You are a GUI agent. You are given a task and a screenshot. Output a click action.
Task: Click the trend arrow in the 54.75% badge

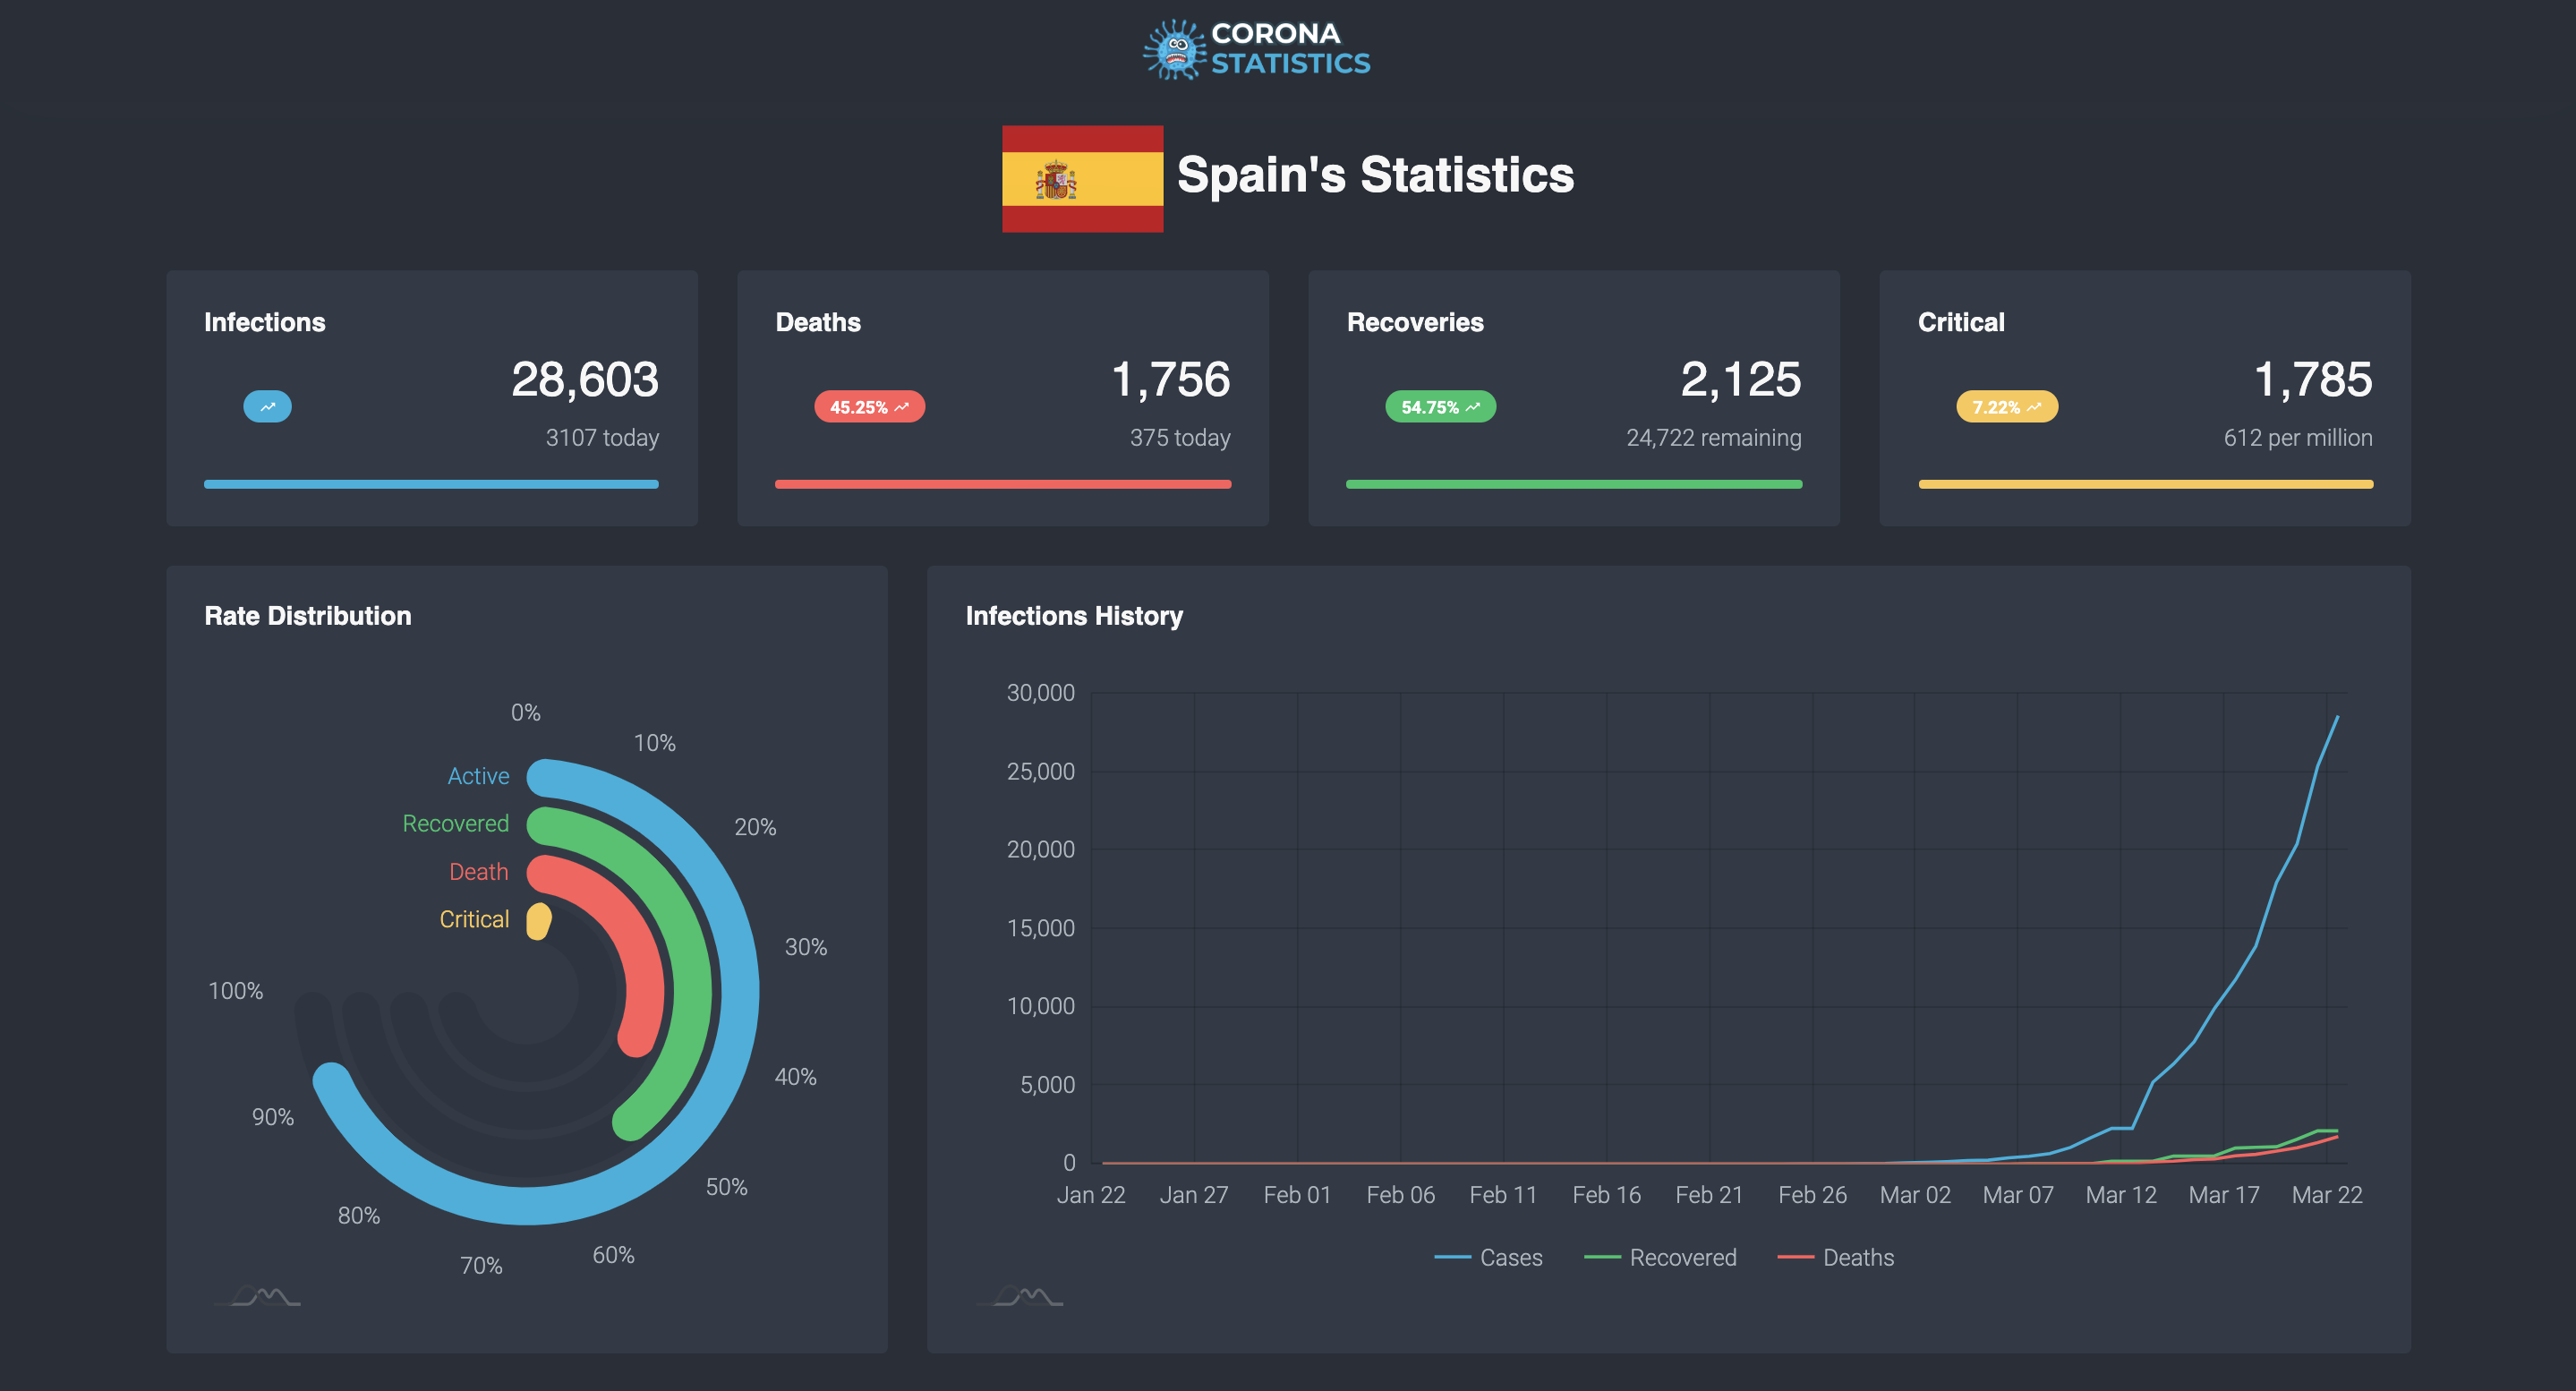click(x=1475, y=406)
